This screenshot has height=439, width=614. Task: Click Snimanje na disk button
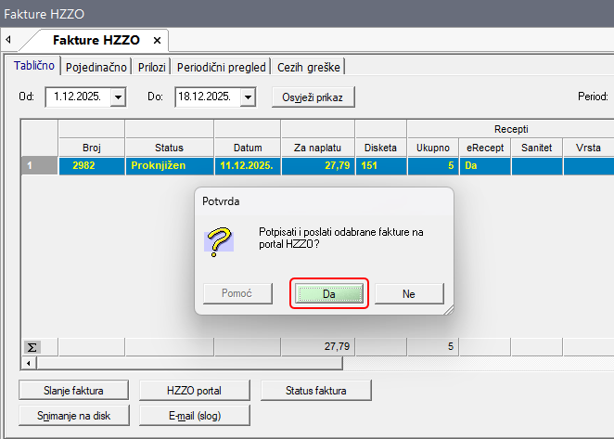pyautogui.click(x=73, y=415)
